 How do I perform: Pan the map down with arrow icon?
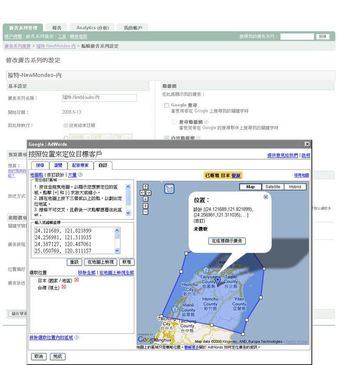(x=145, y=198)
